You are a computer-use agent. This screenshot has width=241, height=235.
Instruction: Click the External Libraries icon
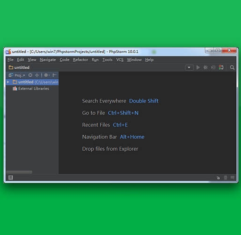pos(15,89)
